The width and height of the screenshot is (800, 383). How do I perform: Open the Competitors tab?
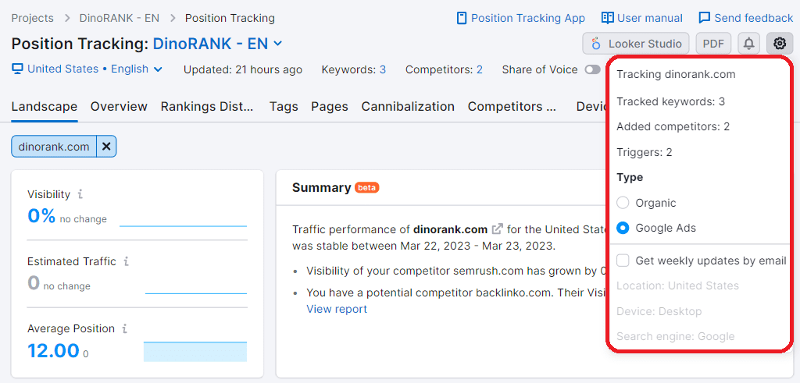pyautogui.click(x=512, y=107)
